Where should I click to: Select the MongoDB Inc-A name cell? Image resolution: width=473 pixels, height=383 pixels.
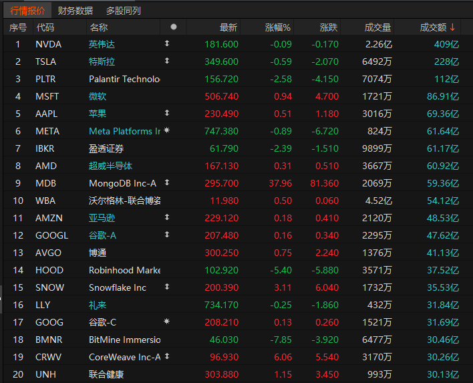pyautogui.click(x=122, y=184)
